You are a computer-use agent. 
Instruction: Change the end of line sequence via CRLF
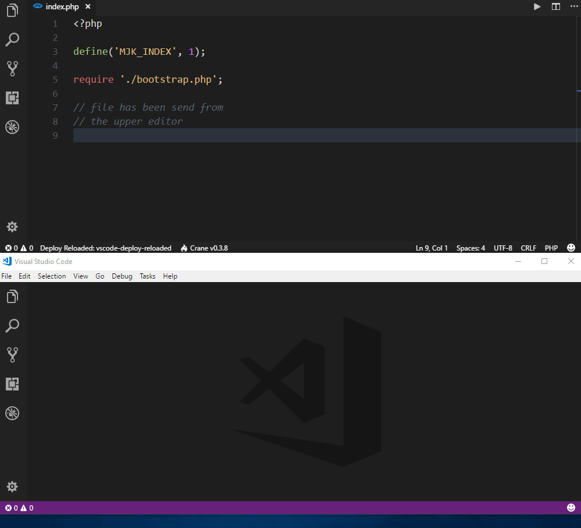click(529, 248)
